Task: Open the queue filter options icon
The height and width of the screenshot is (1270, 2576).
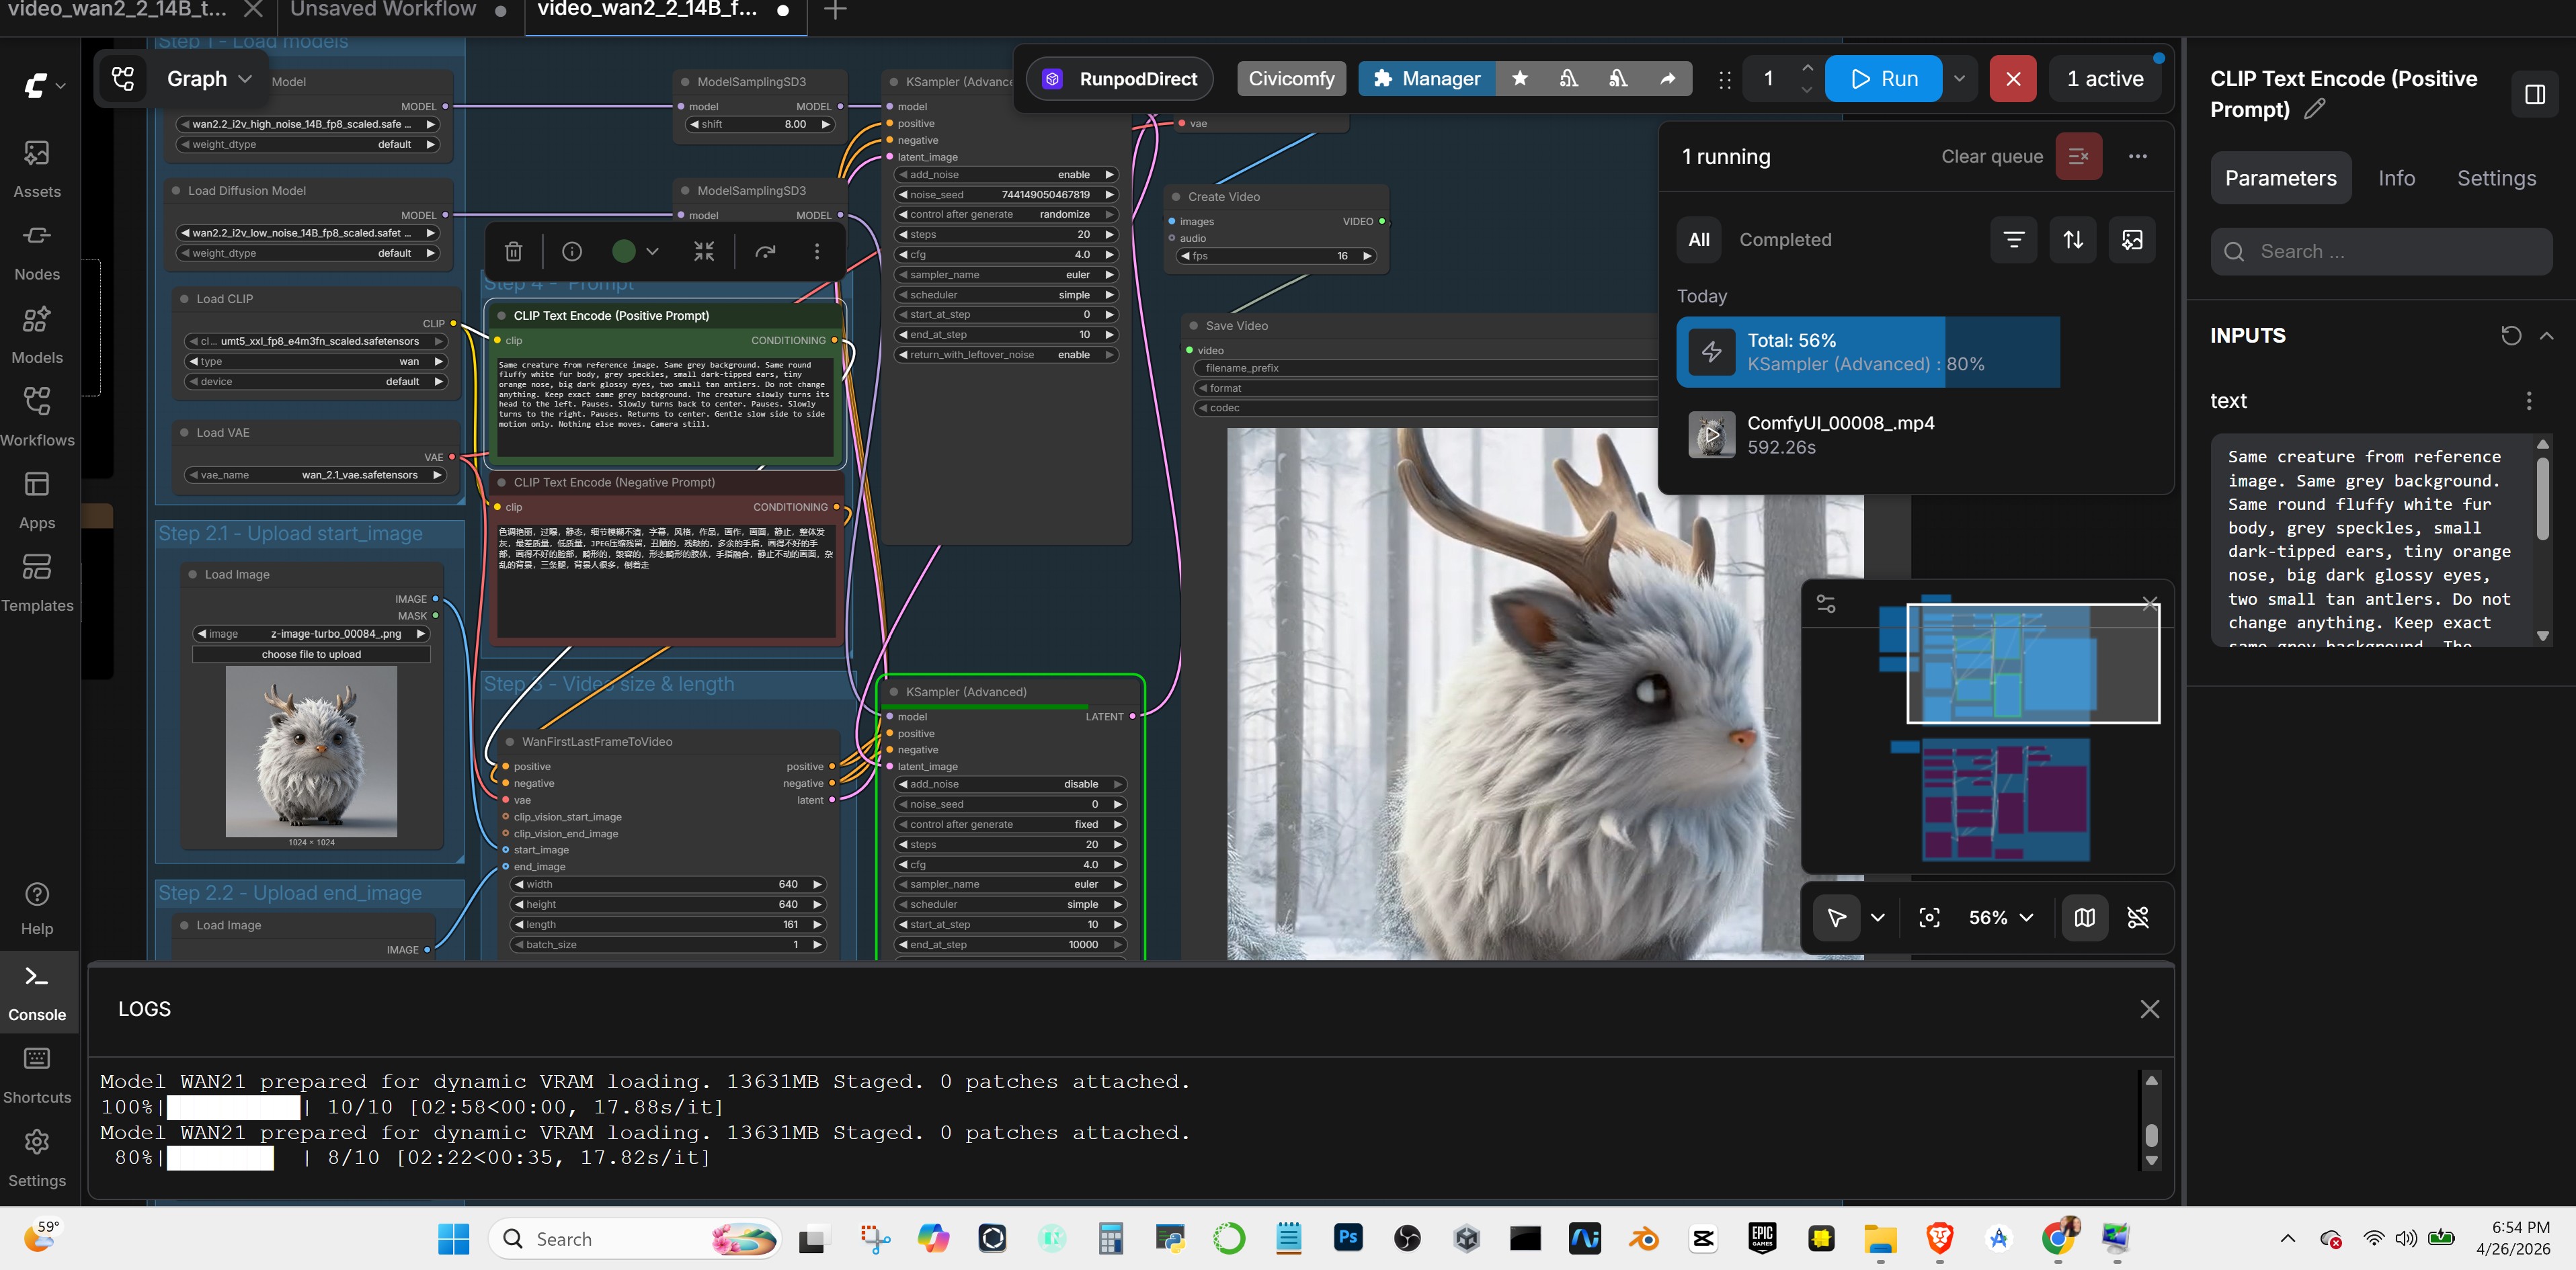Action: (2014, 239)
